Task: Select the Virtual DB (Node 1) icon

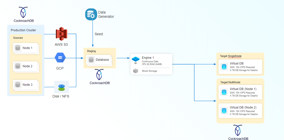Action: coord(224,92)
